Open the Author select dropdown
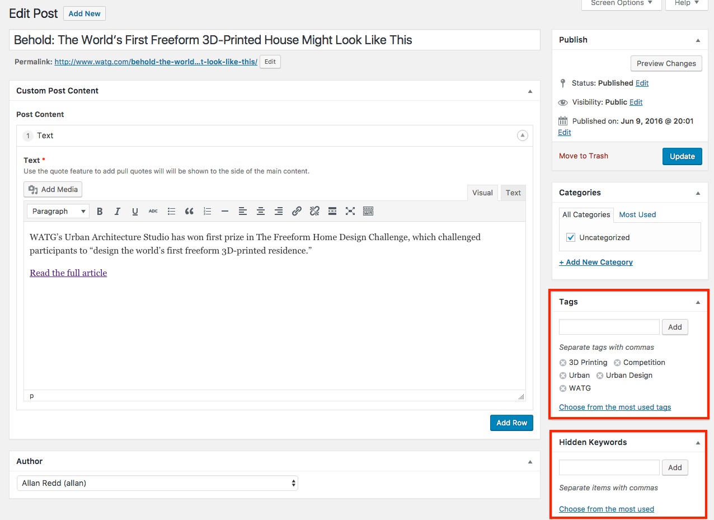The height and width of the screenshot is (520, 714). [157, 483]
